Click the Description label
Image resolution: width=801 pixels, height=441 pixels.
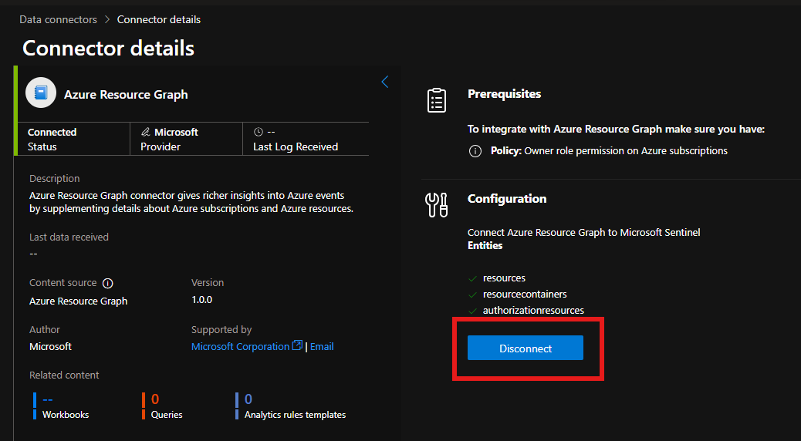[55, 179]
